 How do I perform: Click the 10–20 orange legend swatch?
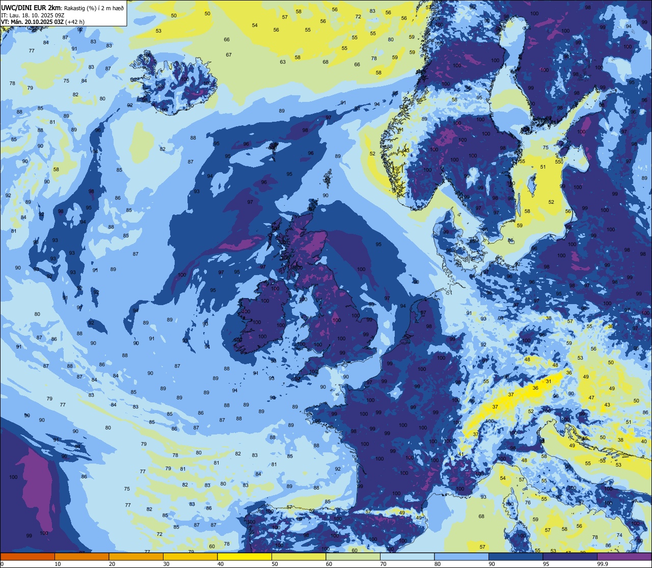click(81, 556)
